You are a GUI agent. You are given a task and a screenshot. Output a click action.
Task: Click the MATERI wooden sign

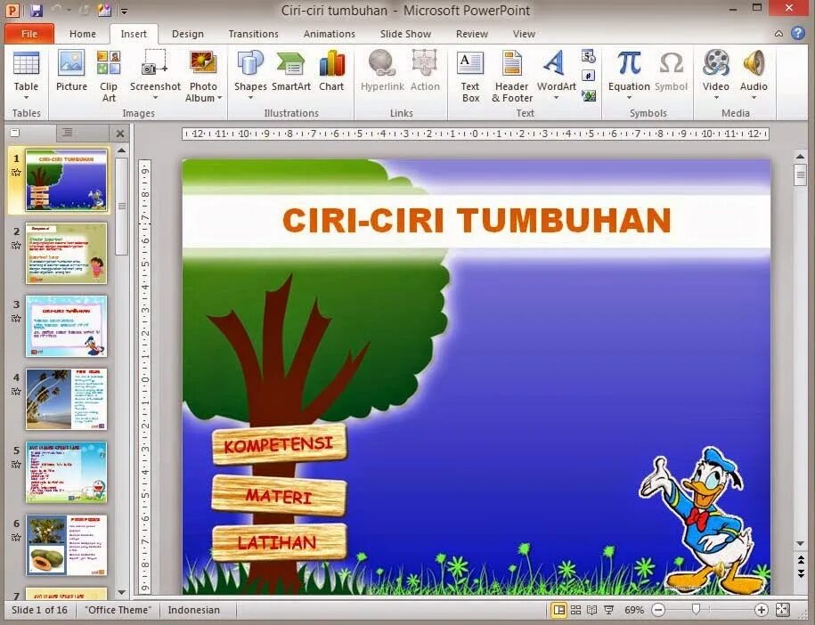coord(279,496)
